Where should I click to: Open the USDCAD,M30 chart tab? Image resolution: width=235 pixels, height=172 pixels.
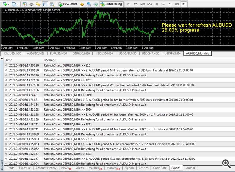pyautogui.click(x=128, y=53)
